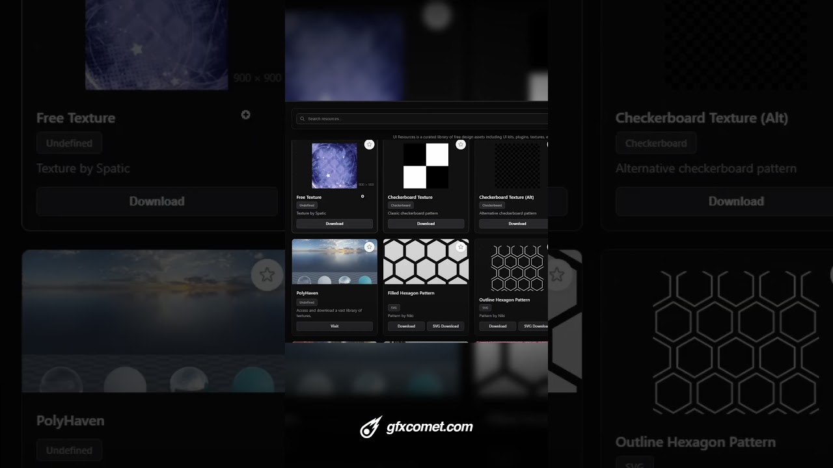The image size is (833, 468).
Task: Select the Undefined tag on Free Texture
Action: point(307,205)
